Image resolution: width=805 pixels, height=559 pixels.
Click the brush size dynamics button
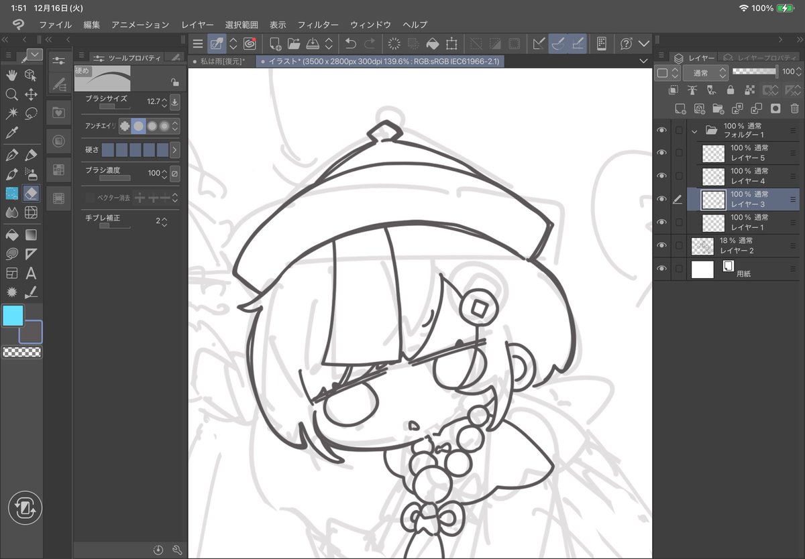[175, 103]
